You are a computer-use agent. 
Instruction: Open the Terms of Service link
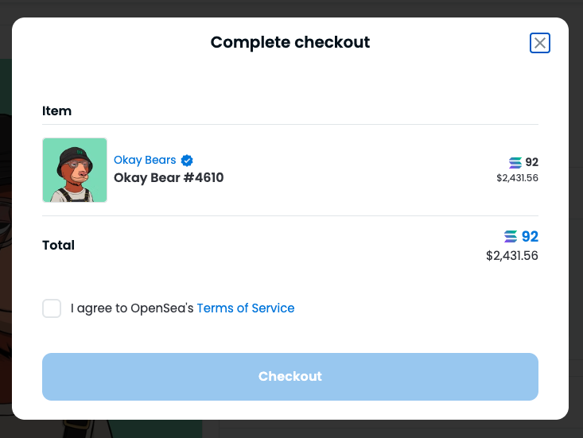click(x=245, y=308)
